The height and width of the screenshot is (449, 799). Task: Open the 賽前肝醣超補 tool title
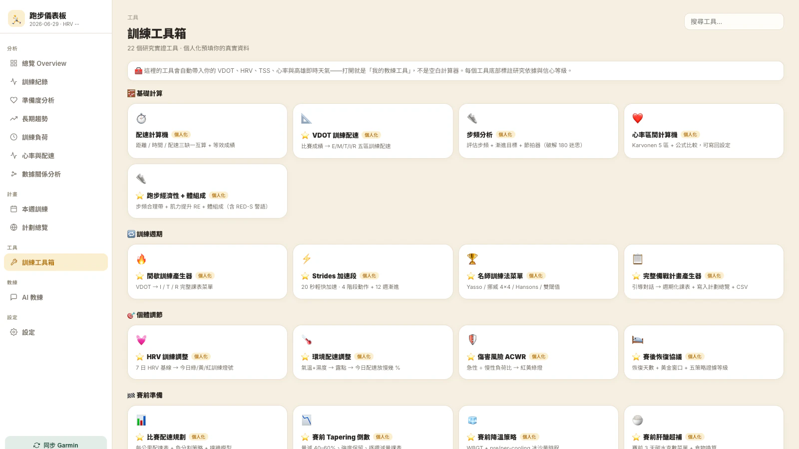point(662,437)
